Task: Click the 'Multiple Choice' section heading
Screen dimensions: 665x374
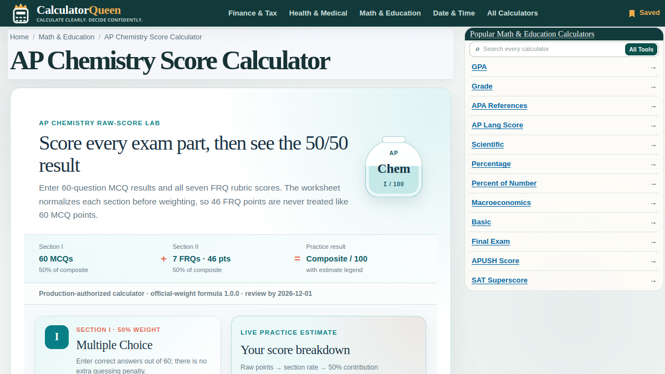Action: coord(114,345)
